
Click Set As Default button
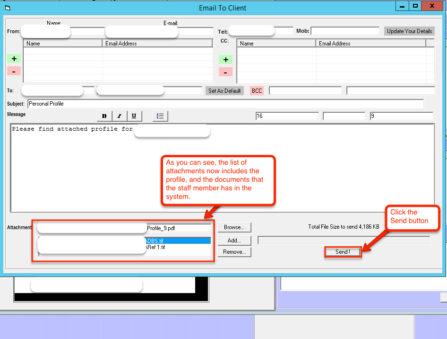(224, 91)
